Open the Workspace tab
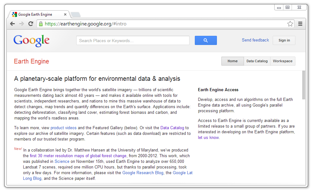314x193 pixels. [282, 61]
